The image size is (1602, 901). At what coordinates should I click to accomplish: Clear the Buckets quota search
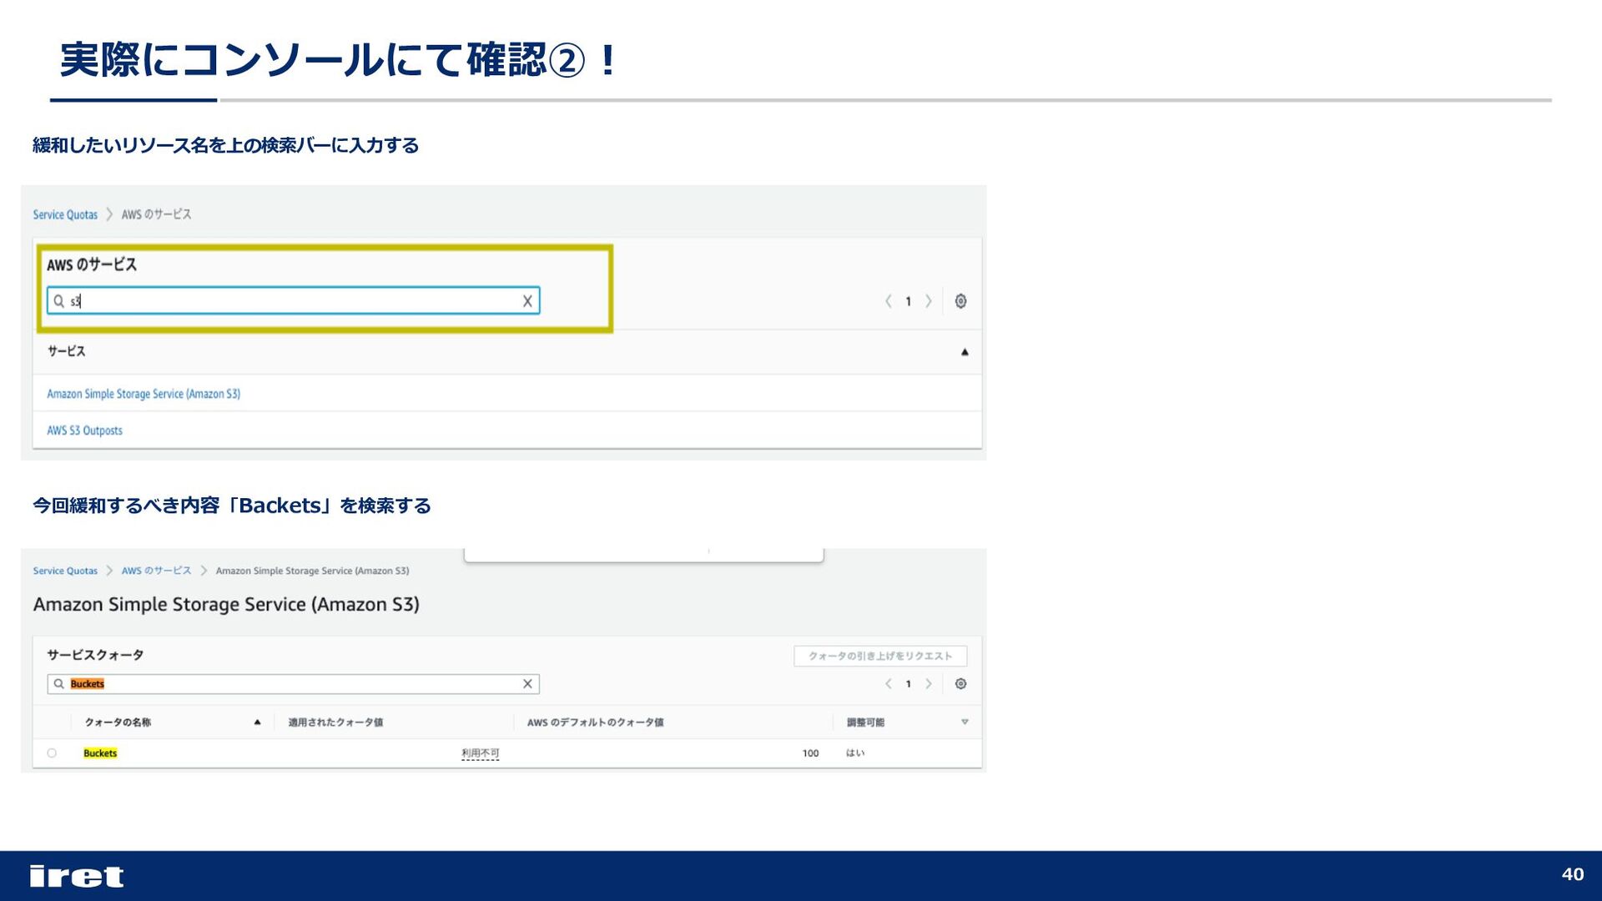click(527, 684)
